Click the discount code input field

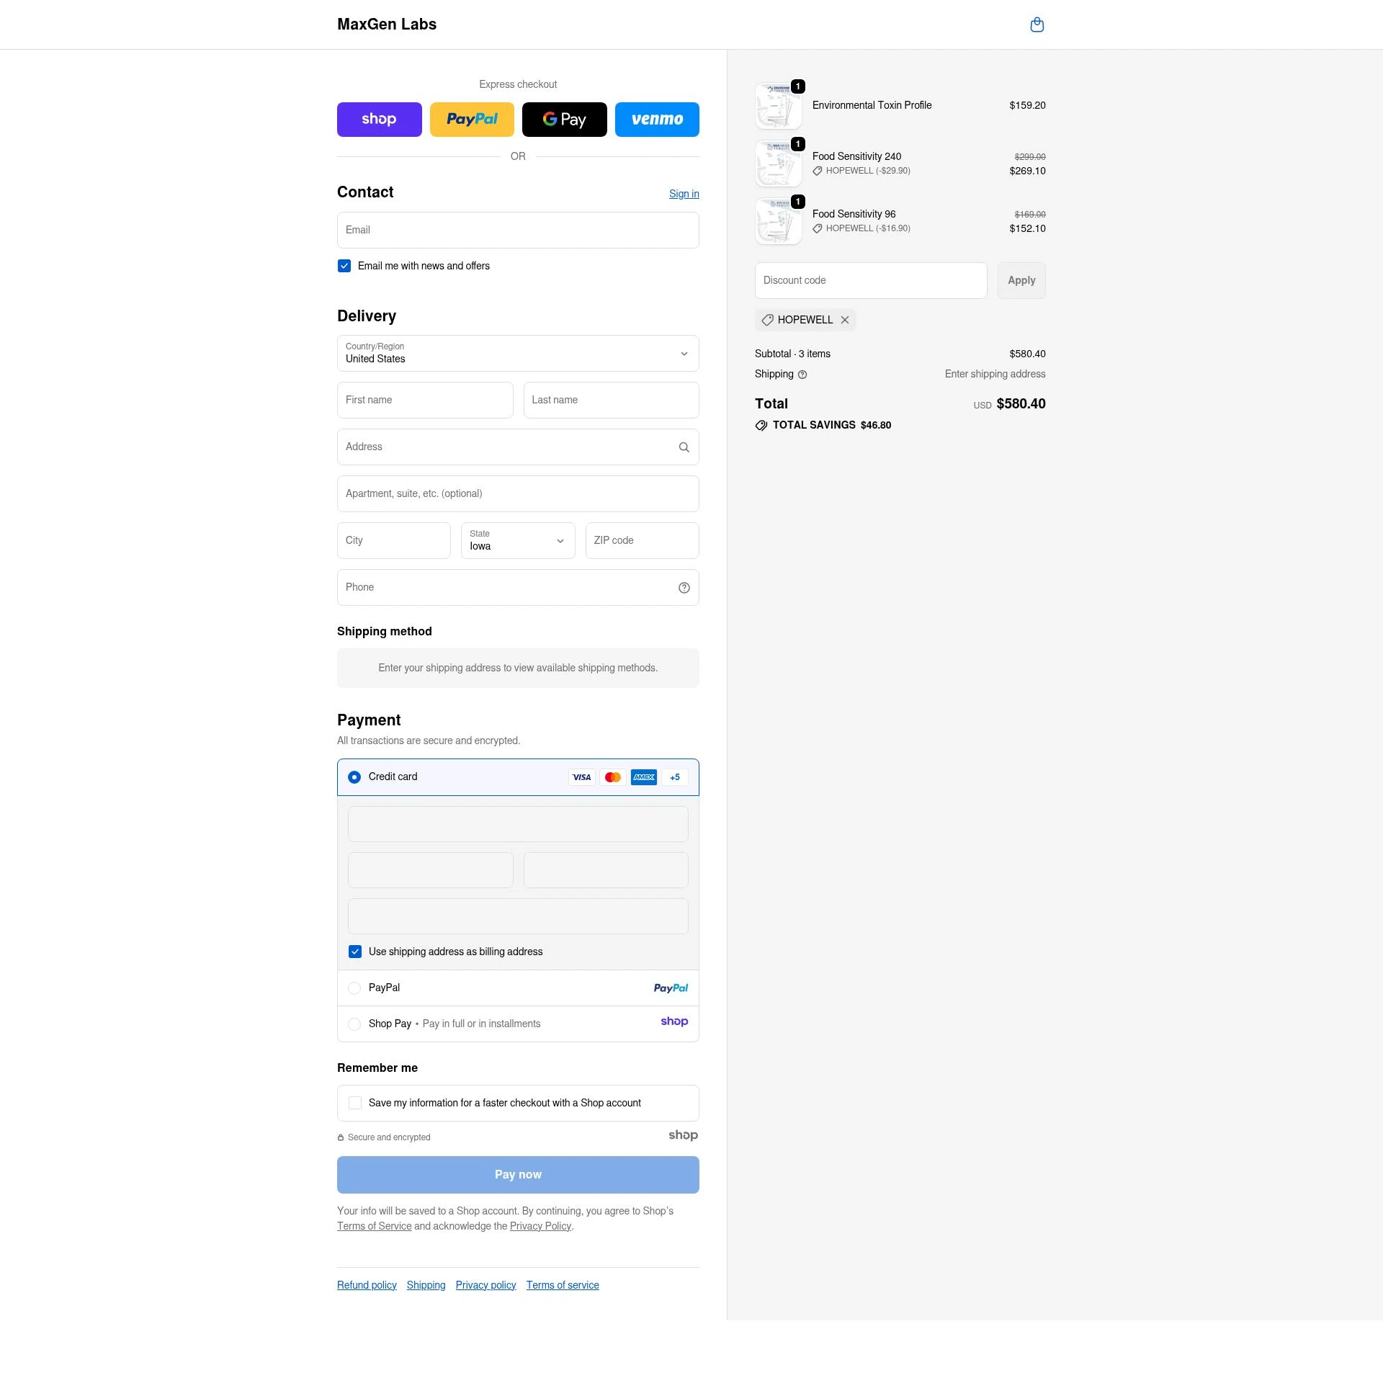point(870,280)
